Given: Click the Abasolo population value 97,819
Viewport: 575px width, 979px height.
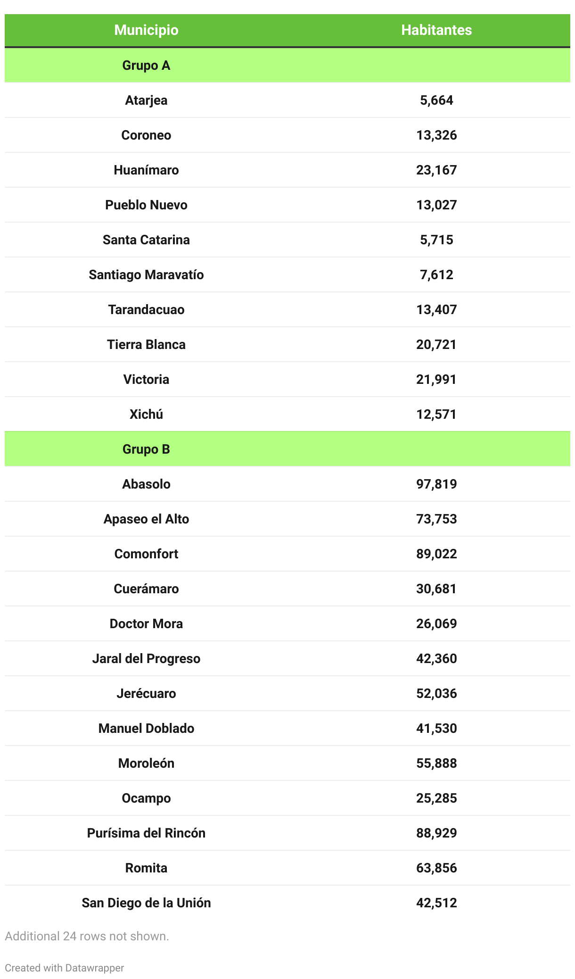Looking at the screenshot, I should click(x=436, y=484).
